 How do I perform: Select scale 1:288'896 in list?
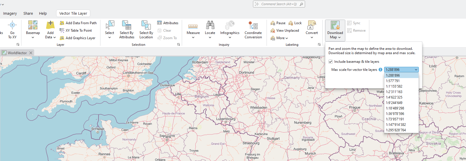[x=401, y=75]
